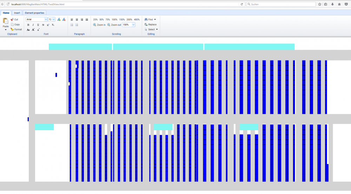Open the font size dropdown
Image resolution: width=351 pixels, height=194 pixels.
click(x=54, y=20)
